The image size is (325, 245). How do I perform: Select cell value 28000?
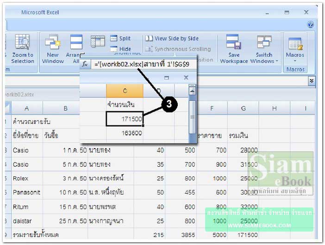(x=243, y=150)
